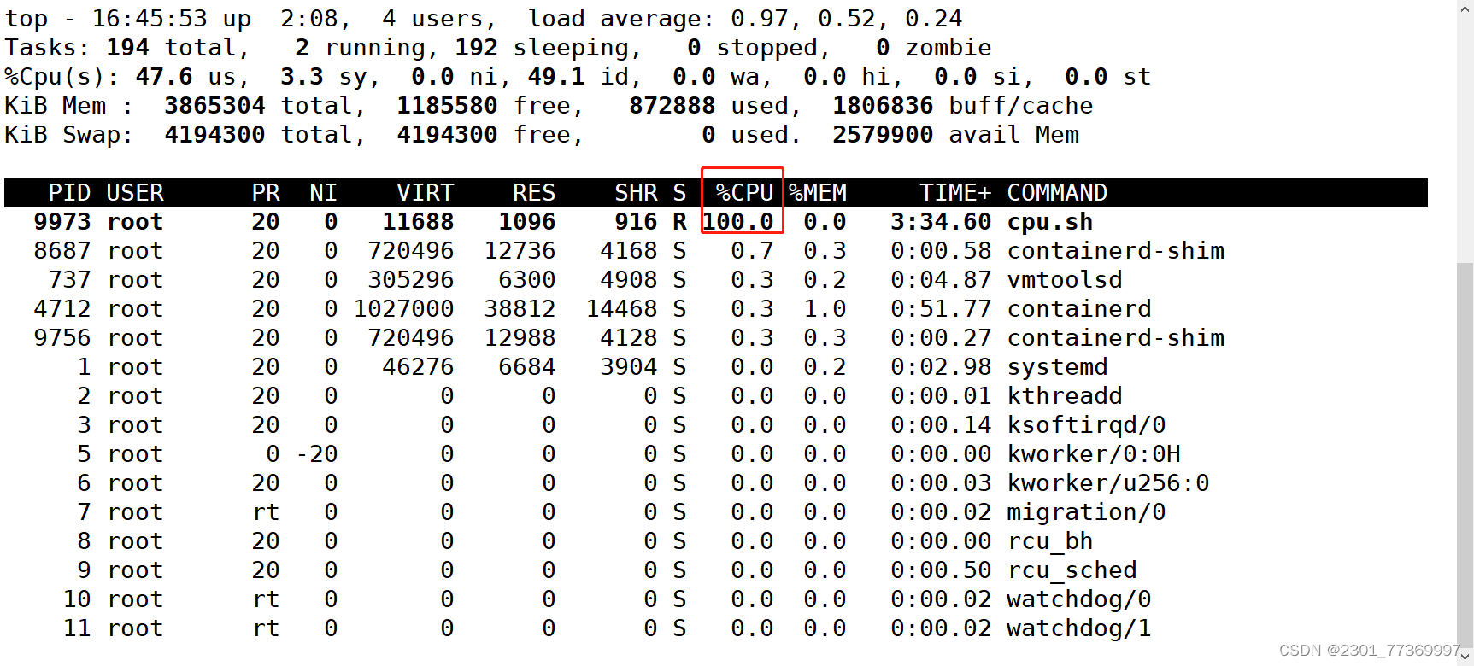Click the ksoftirqd/0 process name
The width and height of the screenshot is (1474, 666).
(1086, 425)
